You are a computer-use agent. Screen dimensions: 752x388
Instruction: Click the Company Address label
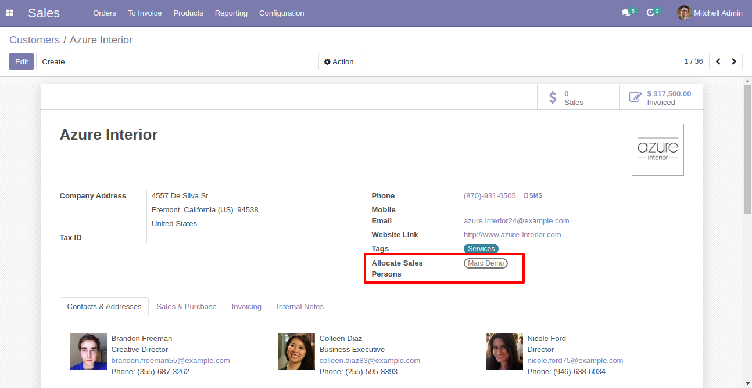point(93,196)
